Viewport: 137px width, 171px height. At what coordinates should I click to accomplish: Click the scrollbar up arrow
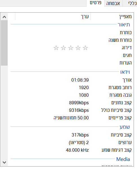point(4,17)
